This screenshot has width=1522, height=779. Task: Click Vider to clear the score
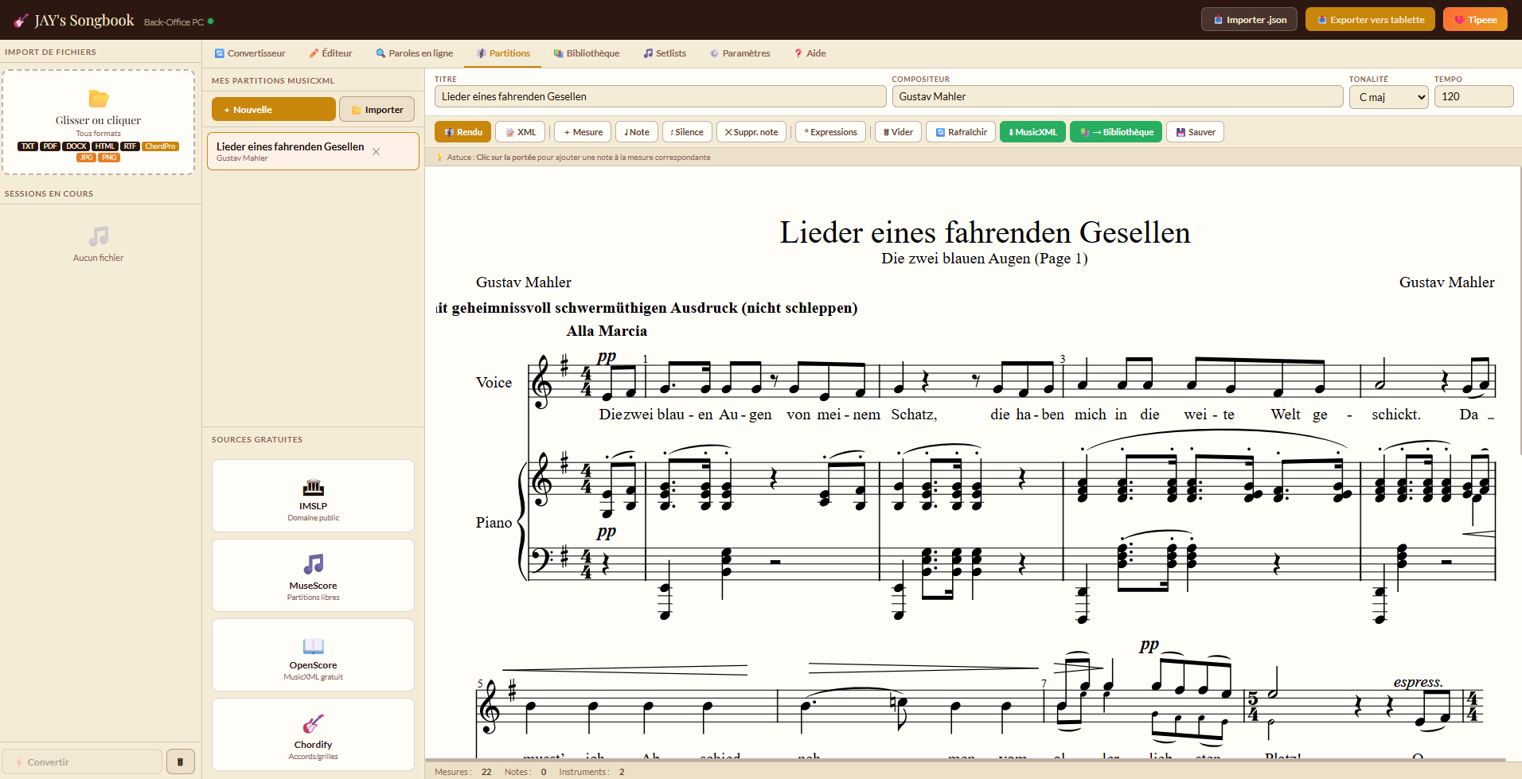pyautogui.click(x=898, y=132)
